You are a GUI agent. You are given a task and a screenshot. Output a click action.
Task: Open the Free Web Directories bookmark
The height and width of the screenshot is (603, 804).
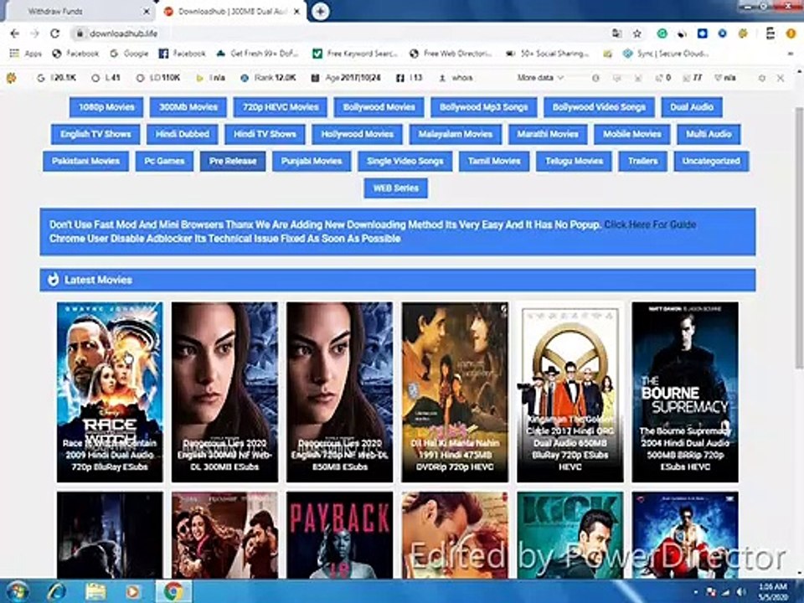tap(451, 54)
